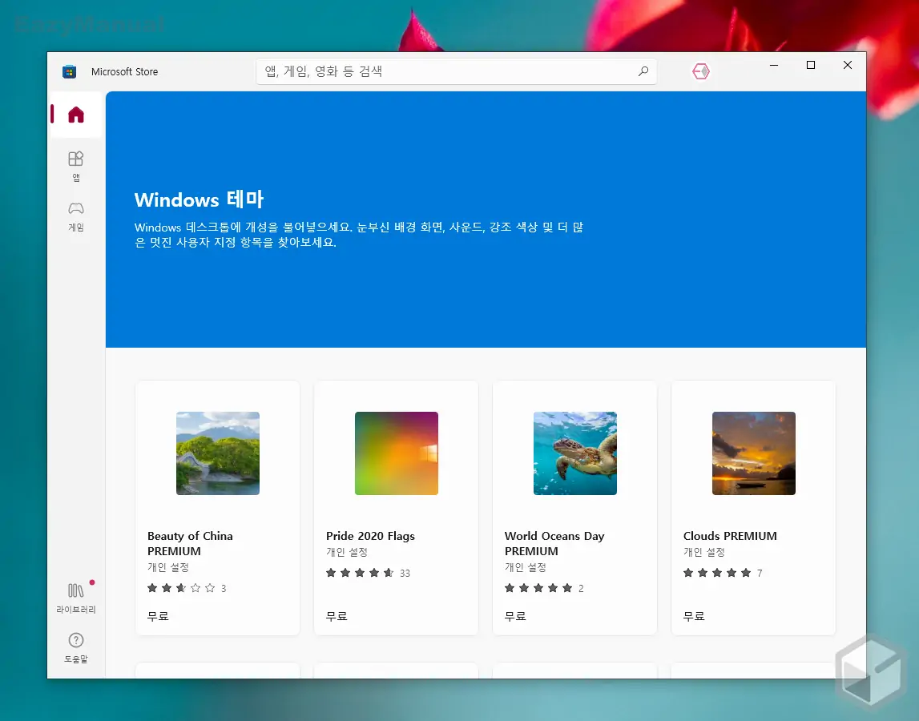Click the Microsoft Store logo icon
Viewport: 919px width, 721px height.
[x=69, y=71]
